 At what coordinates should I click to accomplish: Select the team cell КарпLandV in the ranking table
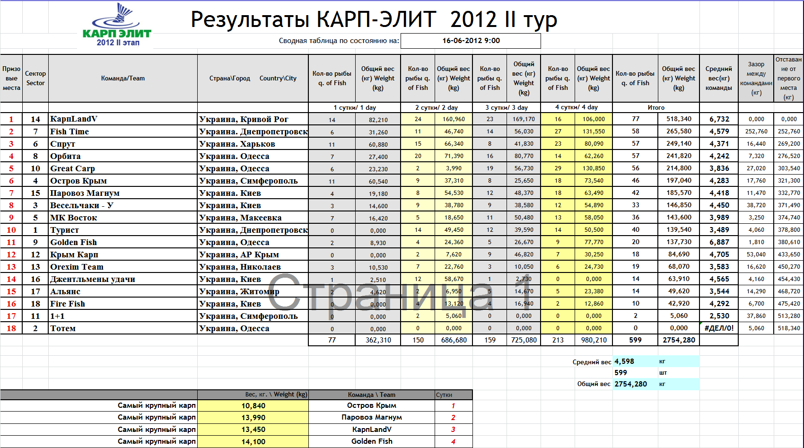(123, 119)
